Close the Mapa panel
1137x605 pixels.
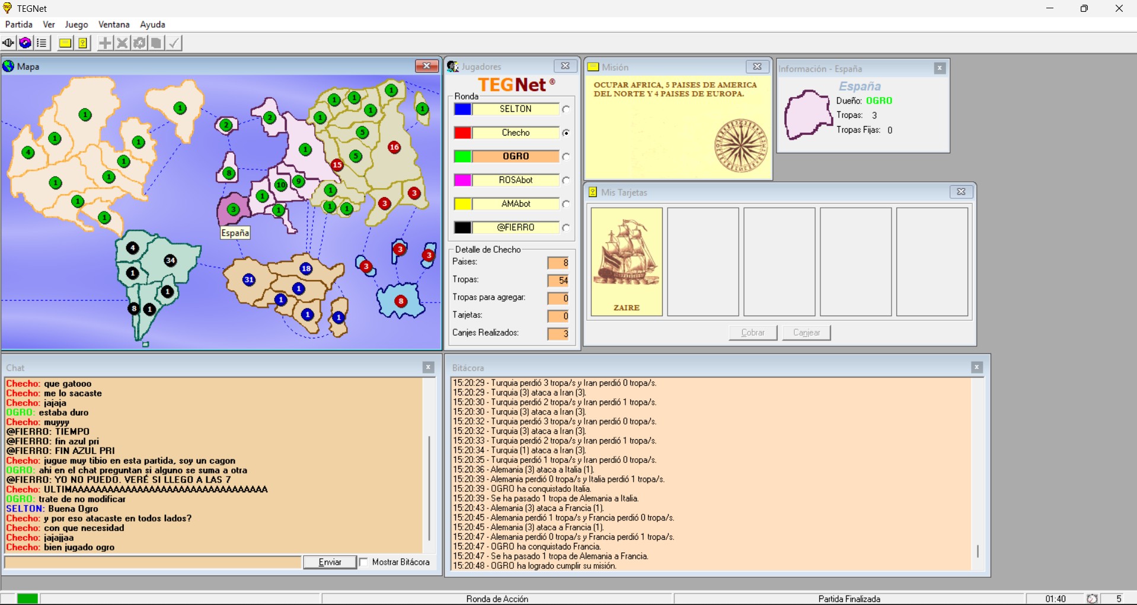tap(426, 66)
